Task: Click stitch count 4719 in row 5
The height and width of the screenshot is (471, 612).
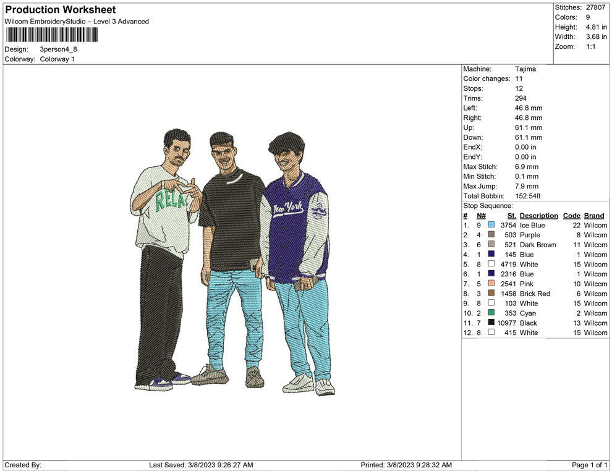Action: coord(508,264)
